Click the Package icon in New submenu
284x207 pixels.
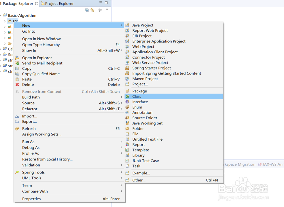(x=128, y=91)
